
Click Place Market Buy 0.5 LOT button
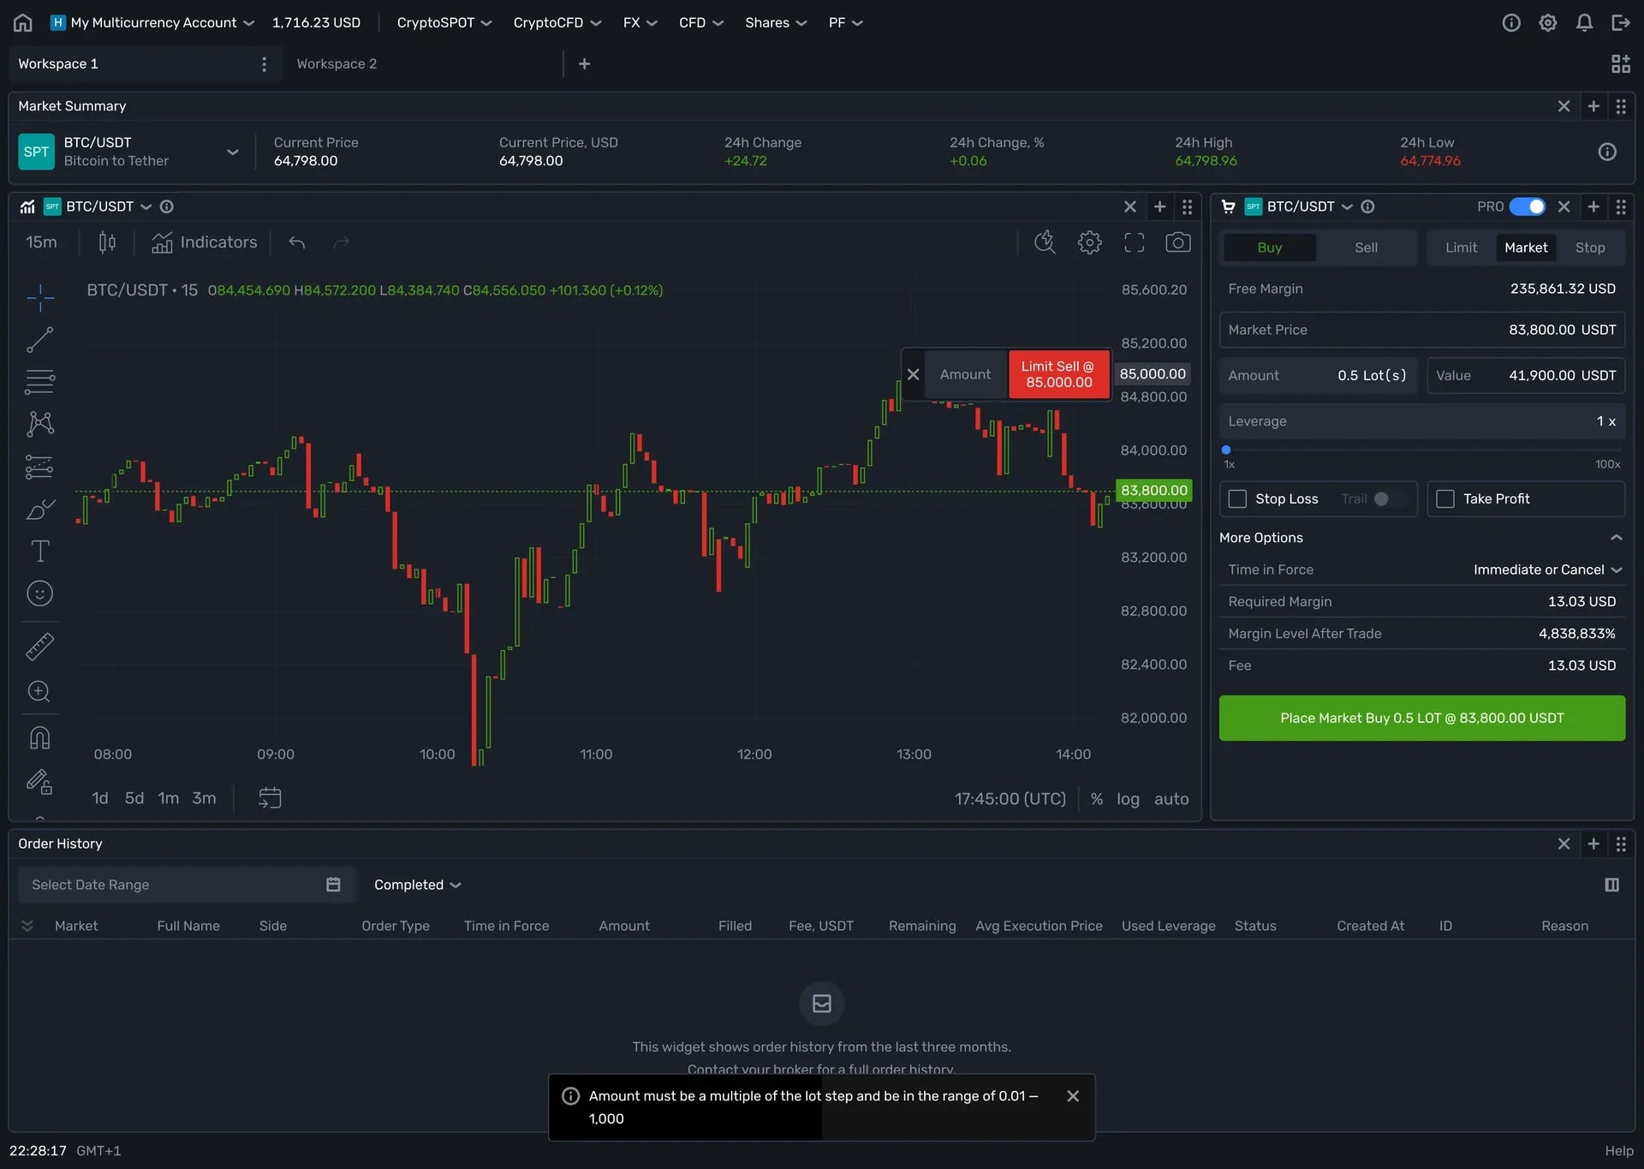(x=1421, y=718)
